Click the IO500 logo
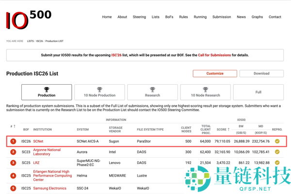The image size is (291, 194). 29,19
